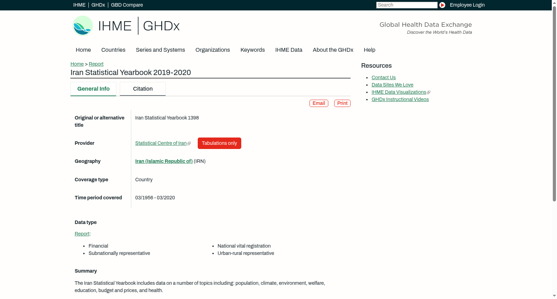Click the page vertical scrollbar thumb
The width and height of the screenshot is (557, 299).
(554, 103)
